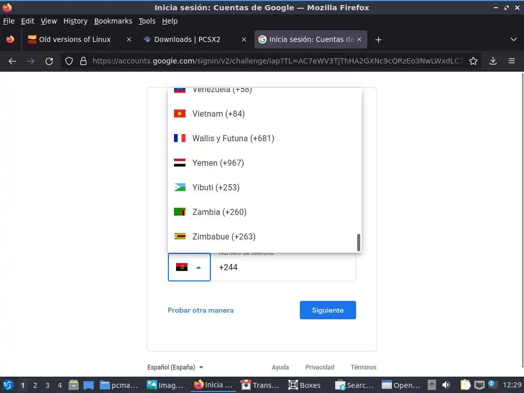
Task: Click the Siguiente button
Action: 328,310
